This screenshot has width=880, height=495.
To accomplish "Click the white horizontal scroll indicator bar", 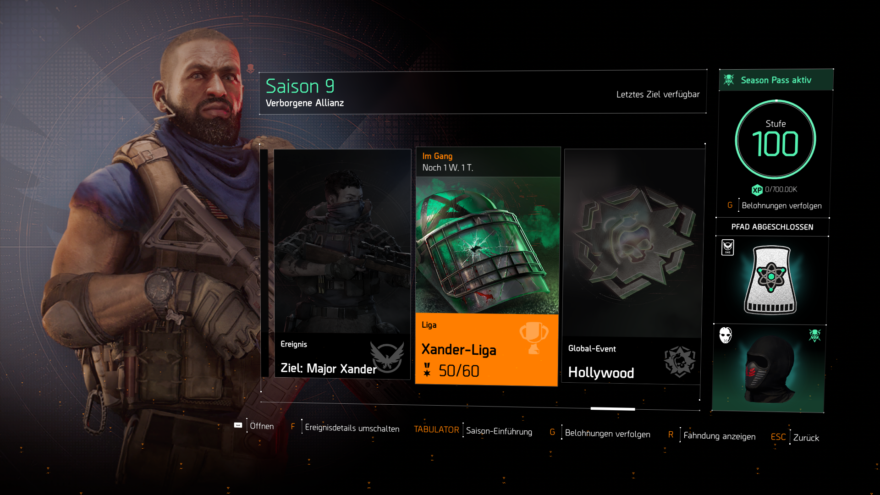I will (x=613, y=408).
